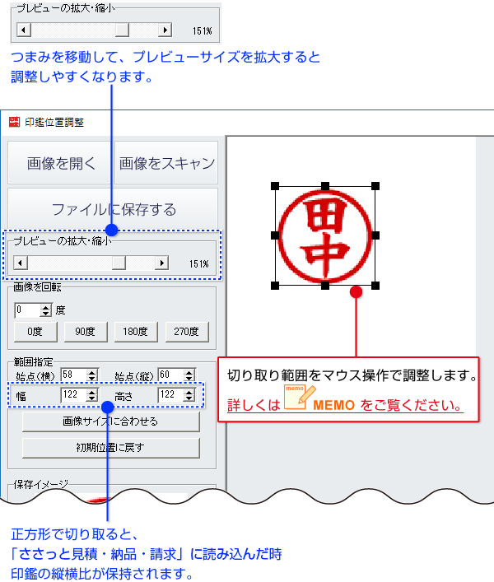
Task: Click the zoom slider thumb in dialog
Action: point(119,263)
